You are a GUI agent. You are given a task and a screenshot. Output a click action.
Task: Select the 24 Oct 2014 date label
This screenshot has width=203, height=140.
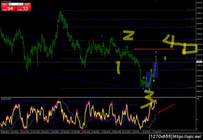tap(25, 132)
